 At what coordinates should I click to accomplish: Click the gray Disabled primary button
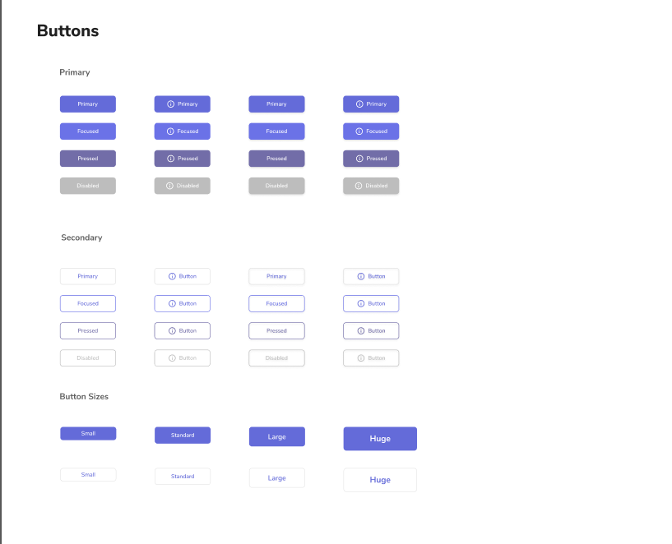pos(87,185)
